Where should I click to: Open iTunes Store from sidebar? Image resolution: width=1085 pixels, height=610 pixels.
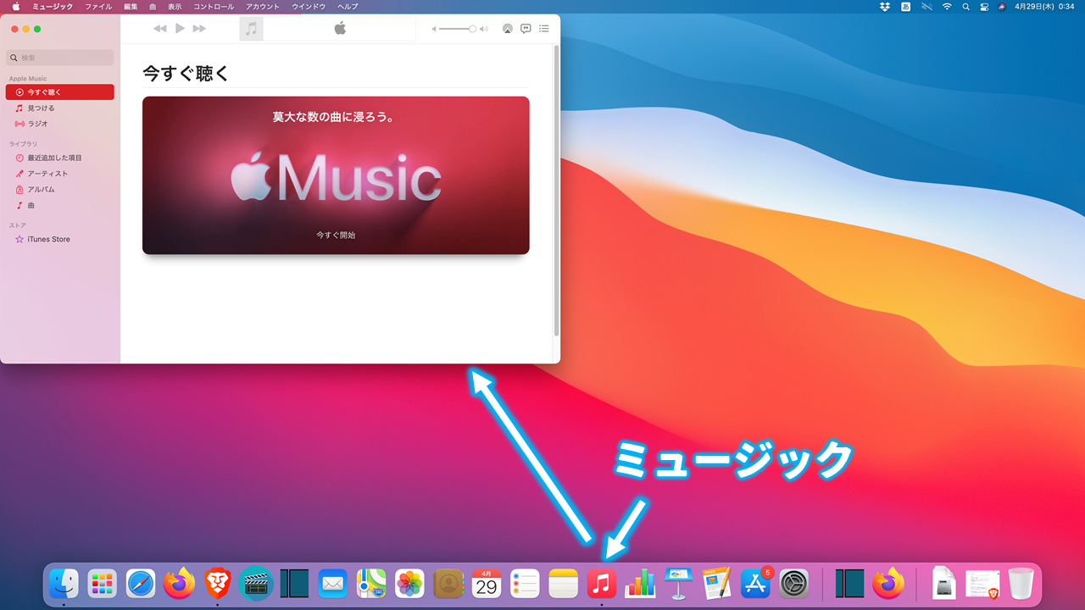coord(48,240)
